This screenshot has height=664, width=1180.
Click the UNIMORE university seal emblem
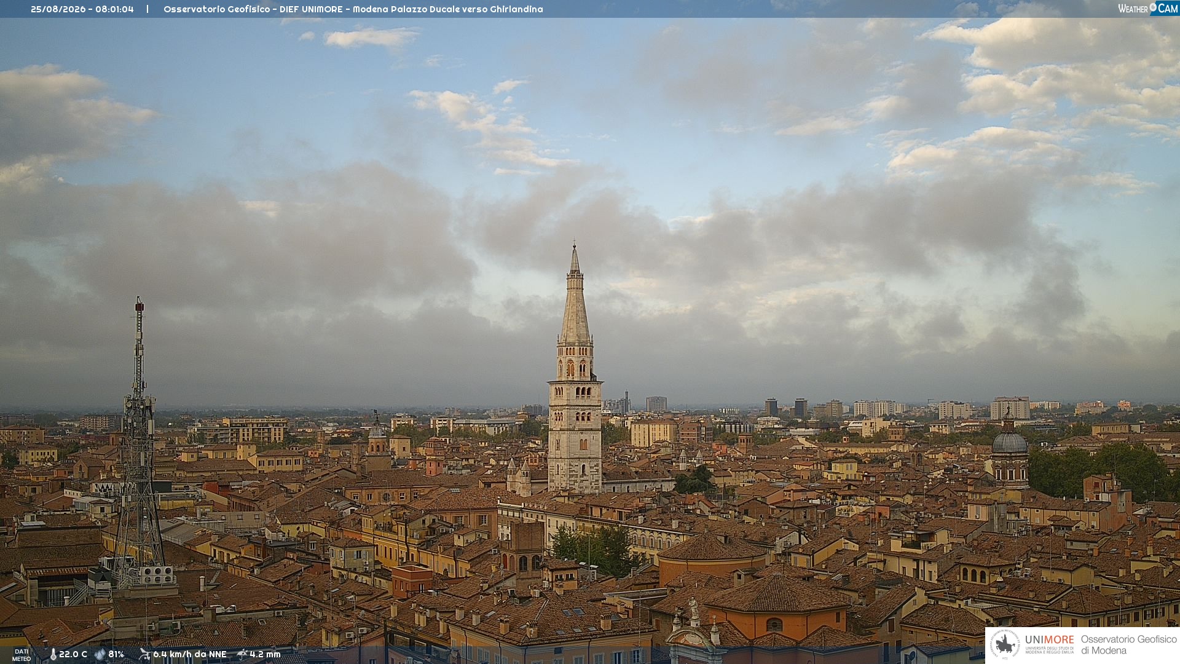tap(1005, 645)
